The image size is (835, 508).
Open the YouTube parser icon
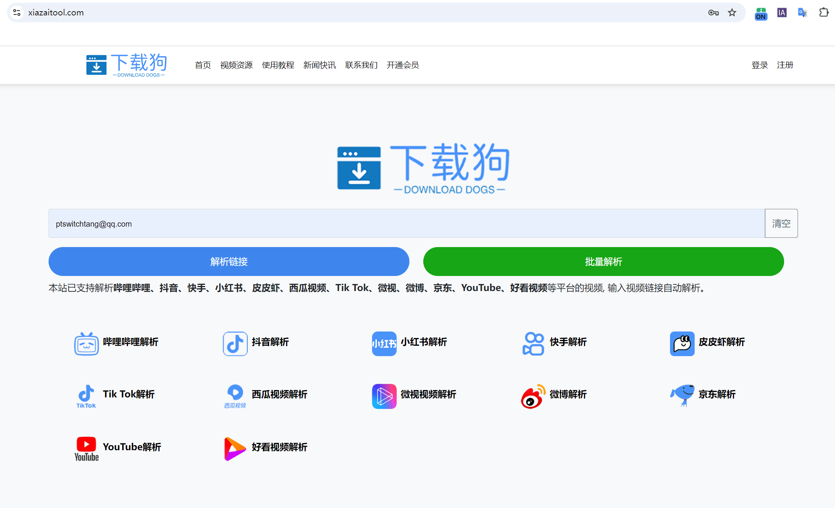86,449
